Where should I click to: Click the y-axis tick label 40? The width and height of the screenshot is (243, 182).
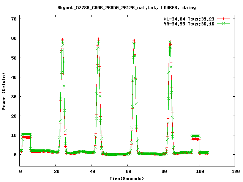14,77
